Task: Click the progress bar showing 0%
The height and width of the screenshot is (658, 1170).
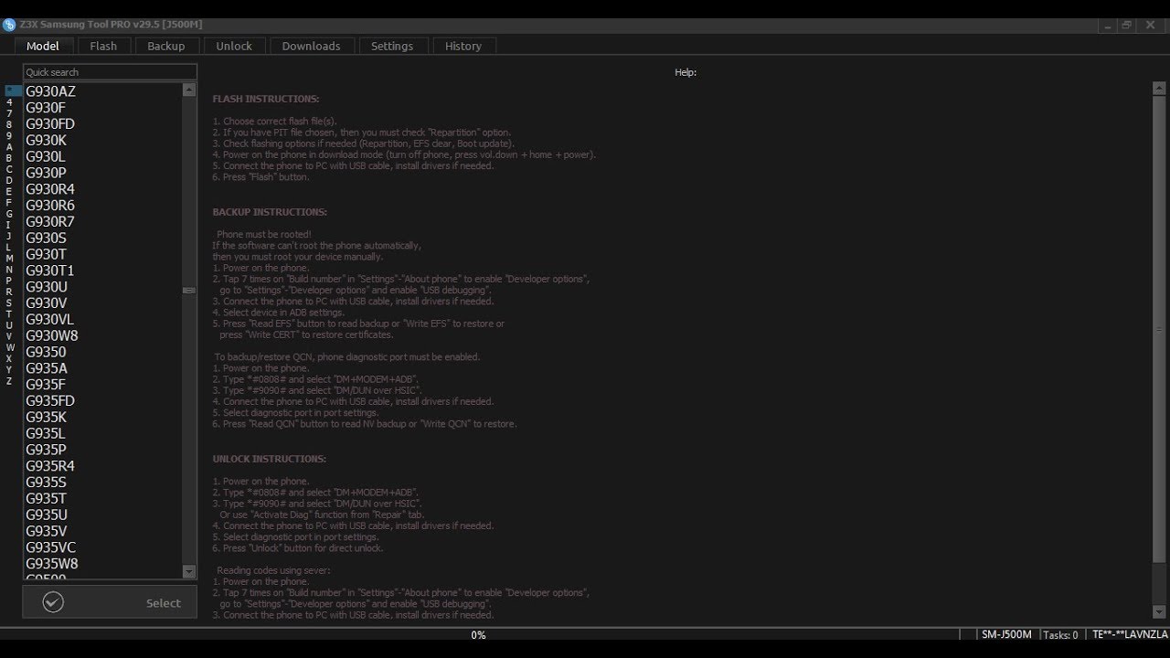Action: [x=479, y=634]
